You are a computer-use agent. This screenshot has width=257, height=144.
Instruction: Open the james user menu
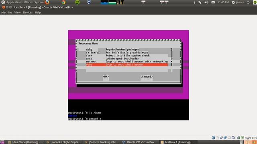pos(238,2)
